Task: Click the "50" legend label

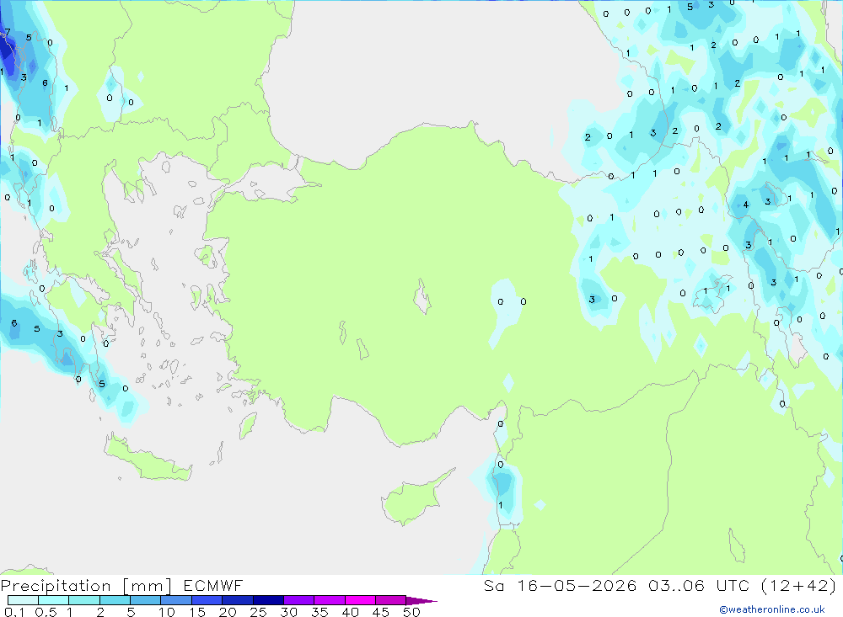Action: [411, 612]
